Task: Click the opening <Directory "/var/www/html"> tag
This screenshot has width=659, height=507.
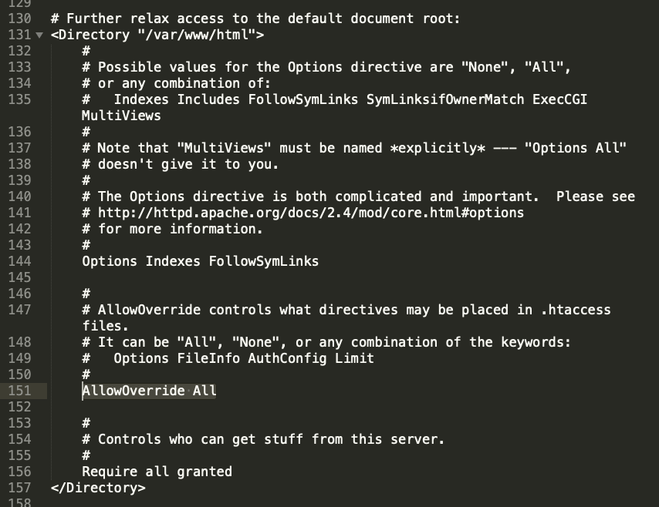Action: pyautogui.click(x=157, y=35)
